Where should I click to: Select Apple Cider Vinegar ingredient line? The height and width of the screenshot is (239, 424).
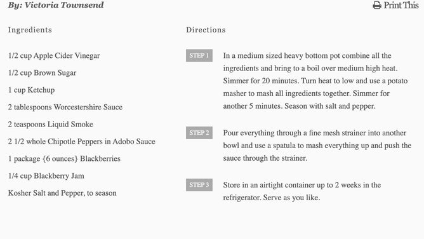(54, 55)
